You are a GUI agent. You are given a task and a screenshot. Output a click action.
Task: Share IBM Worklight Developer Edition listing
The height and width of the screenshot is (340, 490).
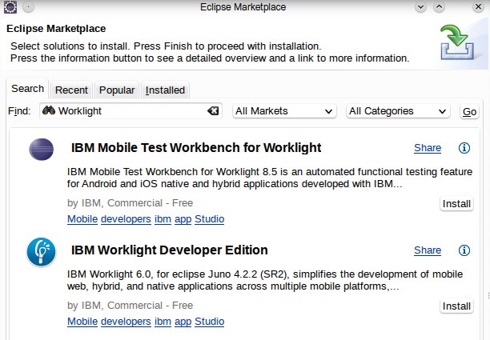click(428, 250)
